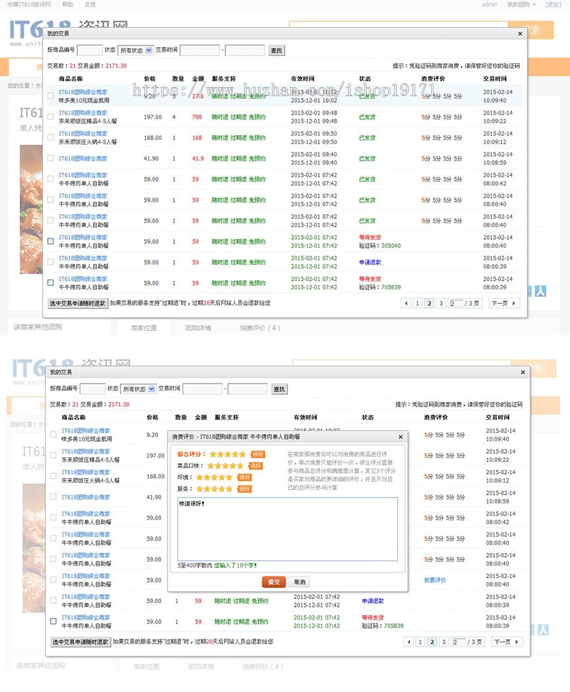Tick checkbox for 验证码 705839 row in lower dialog

[53, 621]
